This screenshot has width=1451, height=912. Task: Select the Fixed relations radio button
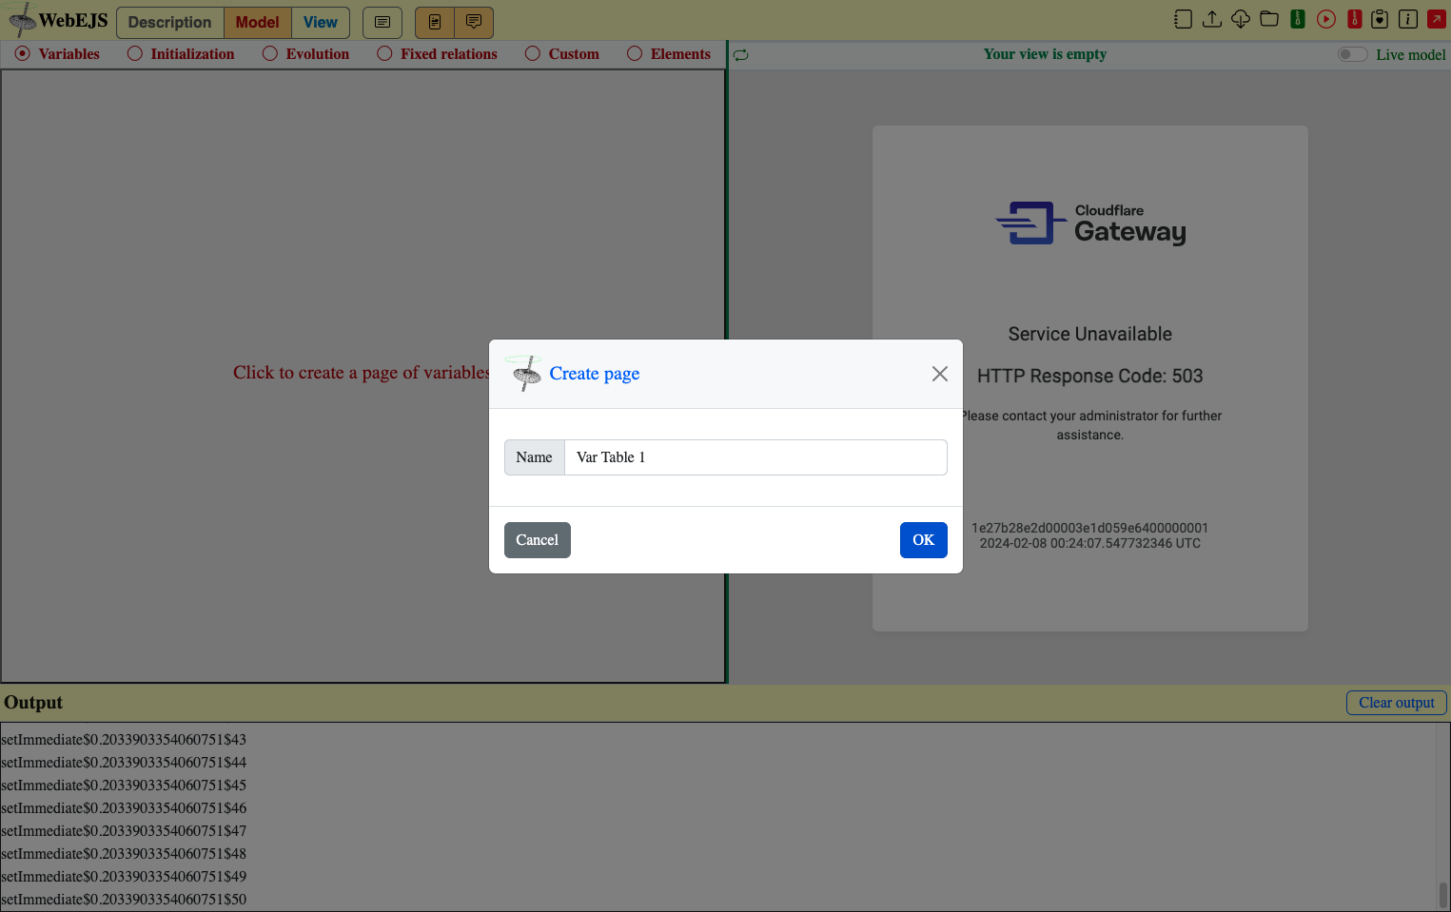click(384, 53)
